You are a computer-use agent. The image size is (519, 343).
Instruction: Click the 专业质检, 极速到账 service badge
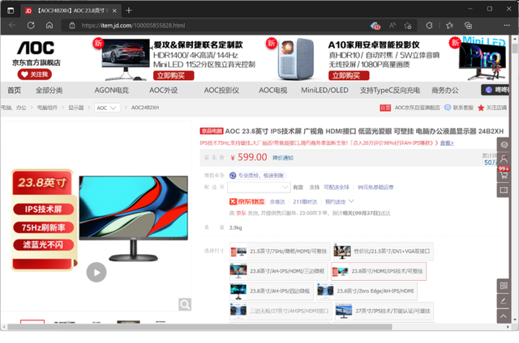pos(258,176)
